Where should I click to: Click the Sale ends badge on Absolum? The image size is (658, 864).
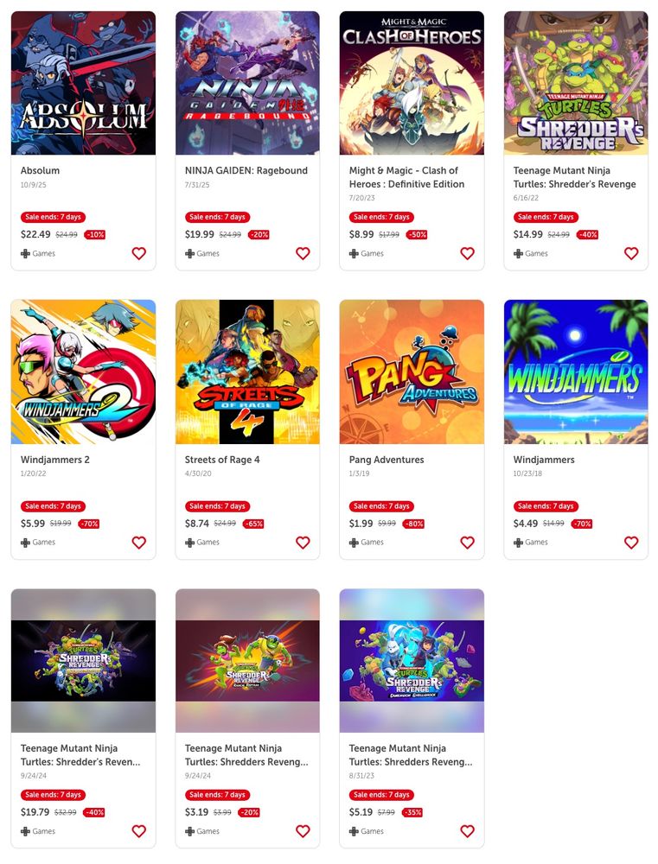54,217
